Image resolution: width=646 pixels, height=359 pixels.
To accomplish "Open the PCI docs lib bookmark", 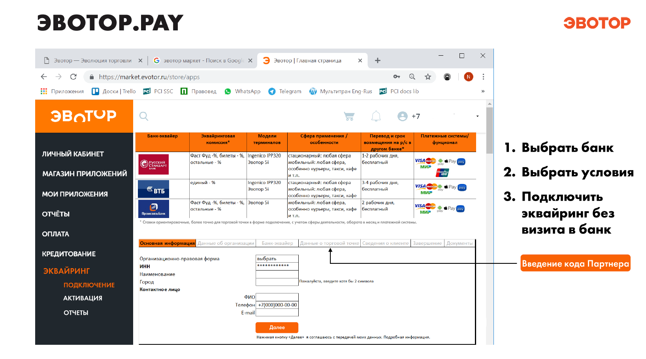I will click(399, 91).
